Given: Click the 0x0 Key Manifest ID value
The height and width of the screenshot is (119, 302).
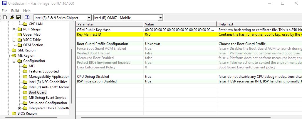Looking at the screenshot, I should pos(148,35).
